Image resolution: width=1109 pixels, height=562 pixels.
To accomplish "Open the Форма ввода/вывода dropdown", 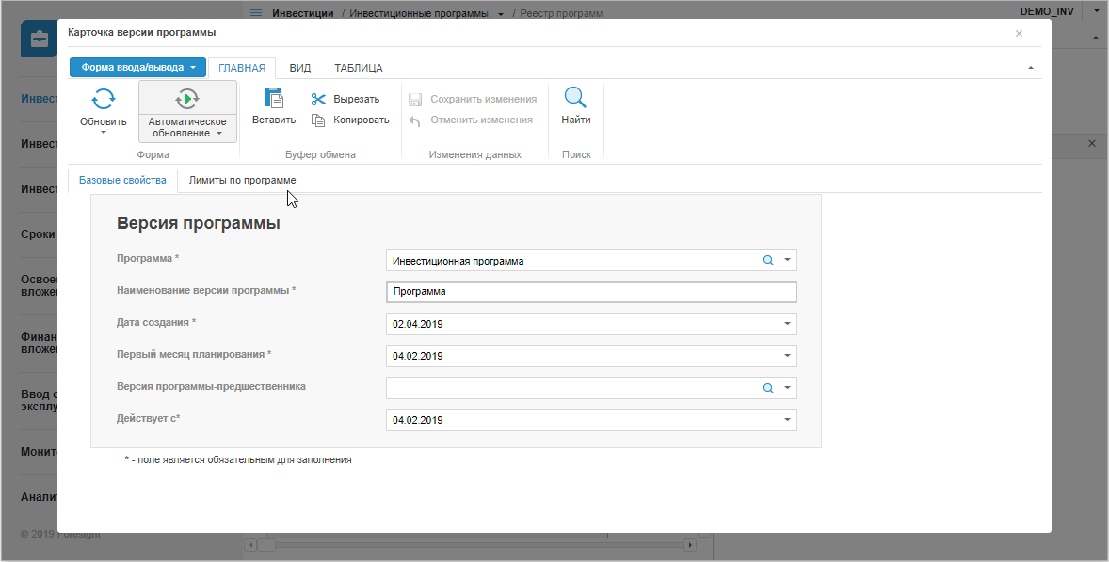I will tap(137, 68).
